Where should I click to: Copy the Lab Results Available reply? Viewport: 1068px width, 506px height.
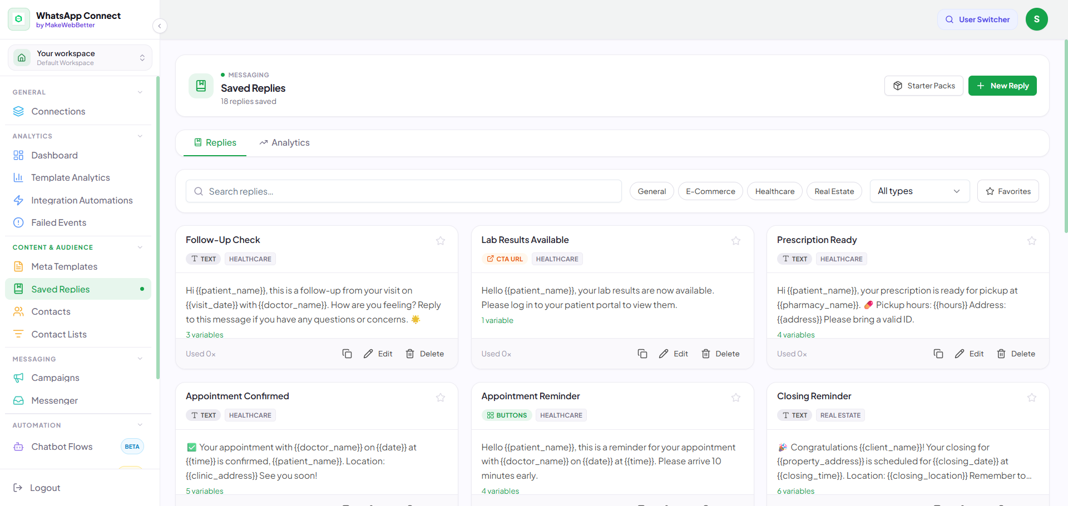click(642, 354)
